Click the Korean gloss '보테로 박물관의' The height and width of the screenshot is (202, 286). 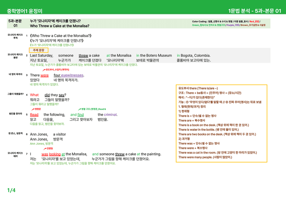pos(147,60)
